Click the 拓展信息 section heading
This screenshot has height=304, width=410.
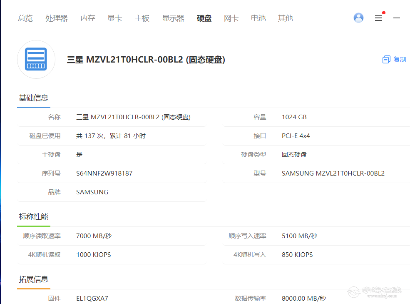click(x=34, y=279)
